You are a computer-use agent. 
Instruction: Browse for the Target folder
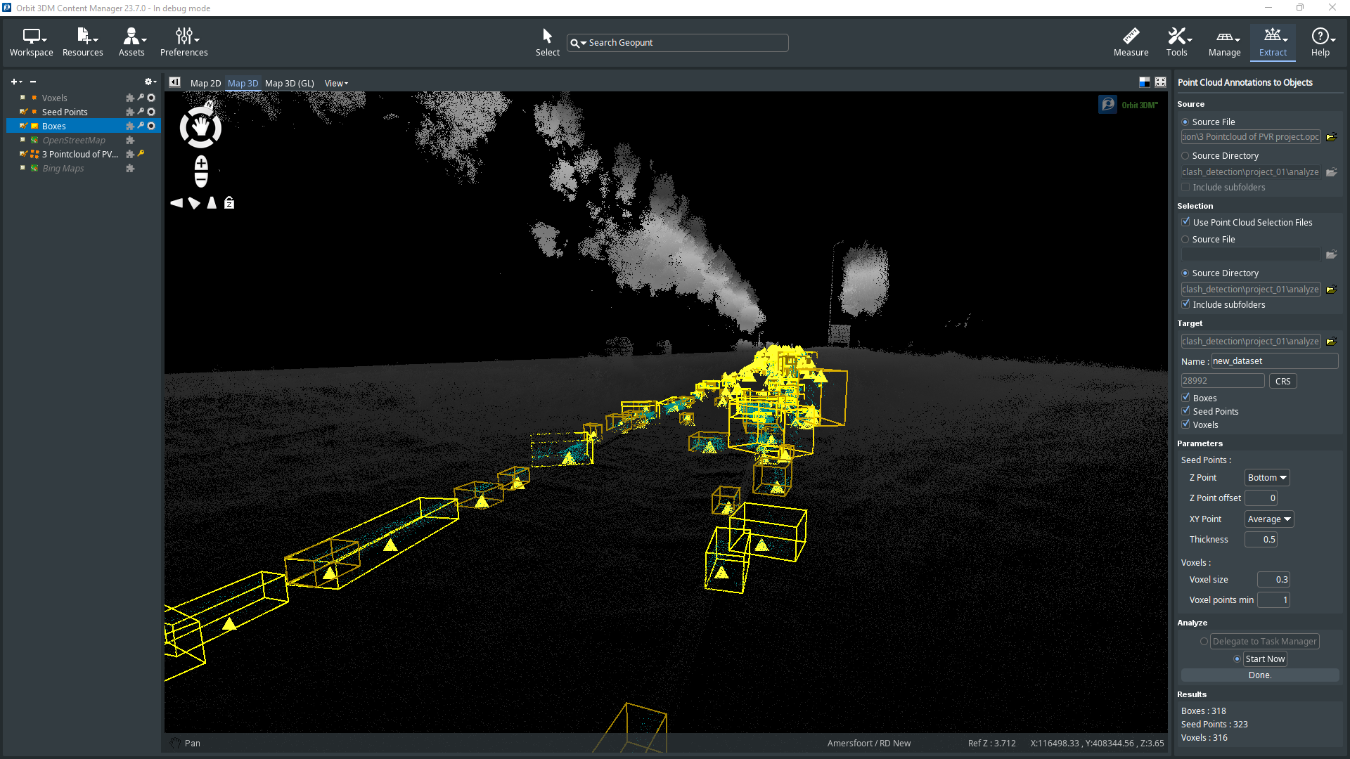pos(1331,342)
